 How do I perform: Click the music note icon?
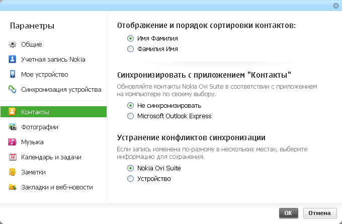tap(13, 142)
